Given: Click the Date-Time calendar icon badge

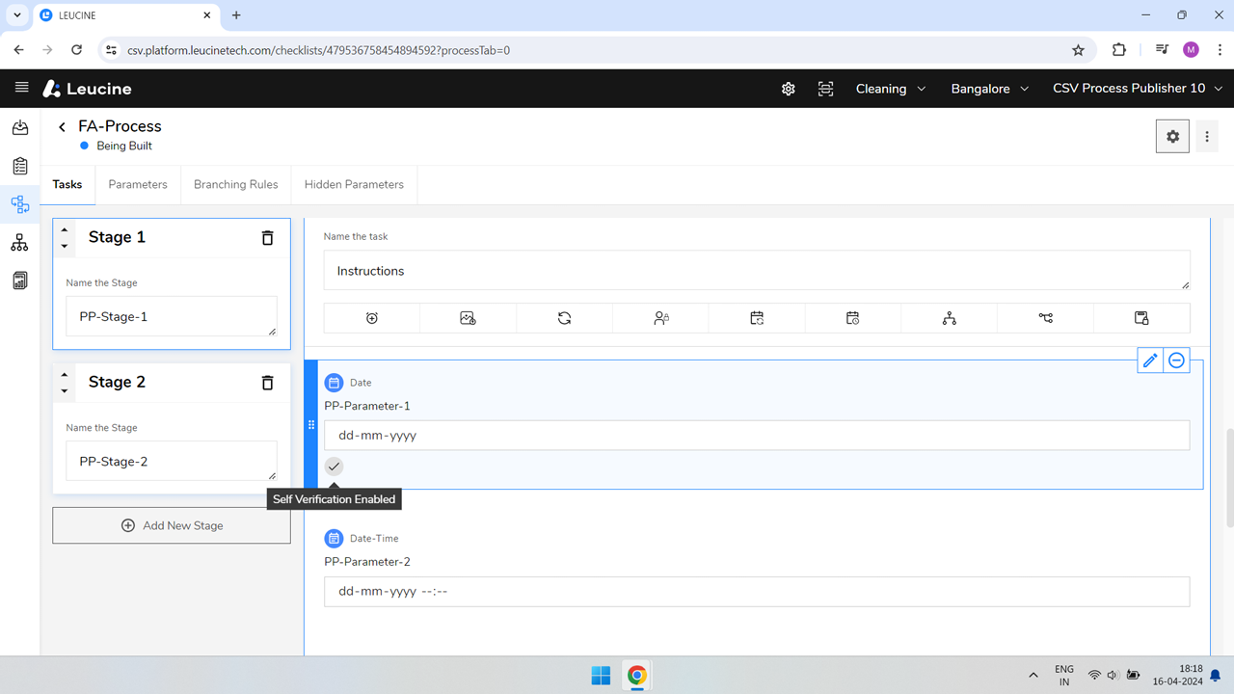Looking at the screenshot, I should tap(334, 539).
